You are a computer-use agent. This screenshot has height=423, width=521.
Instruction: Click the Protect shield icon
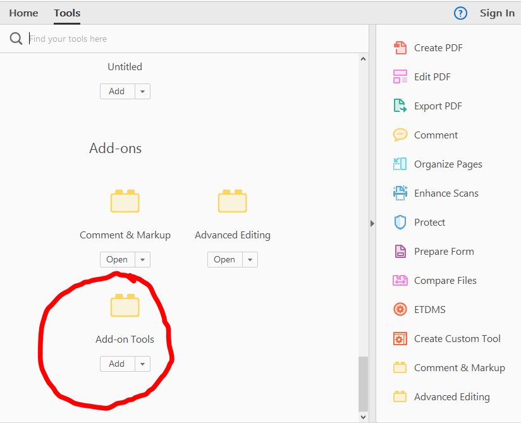(x=400, y=222)
